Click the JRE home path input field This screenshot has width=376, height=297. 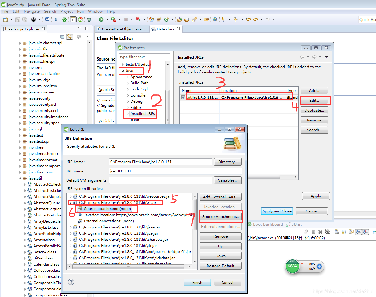[160, 162]
